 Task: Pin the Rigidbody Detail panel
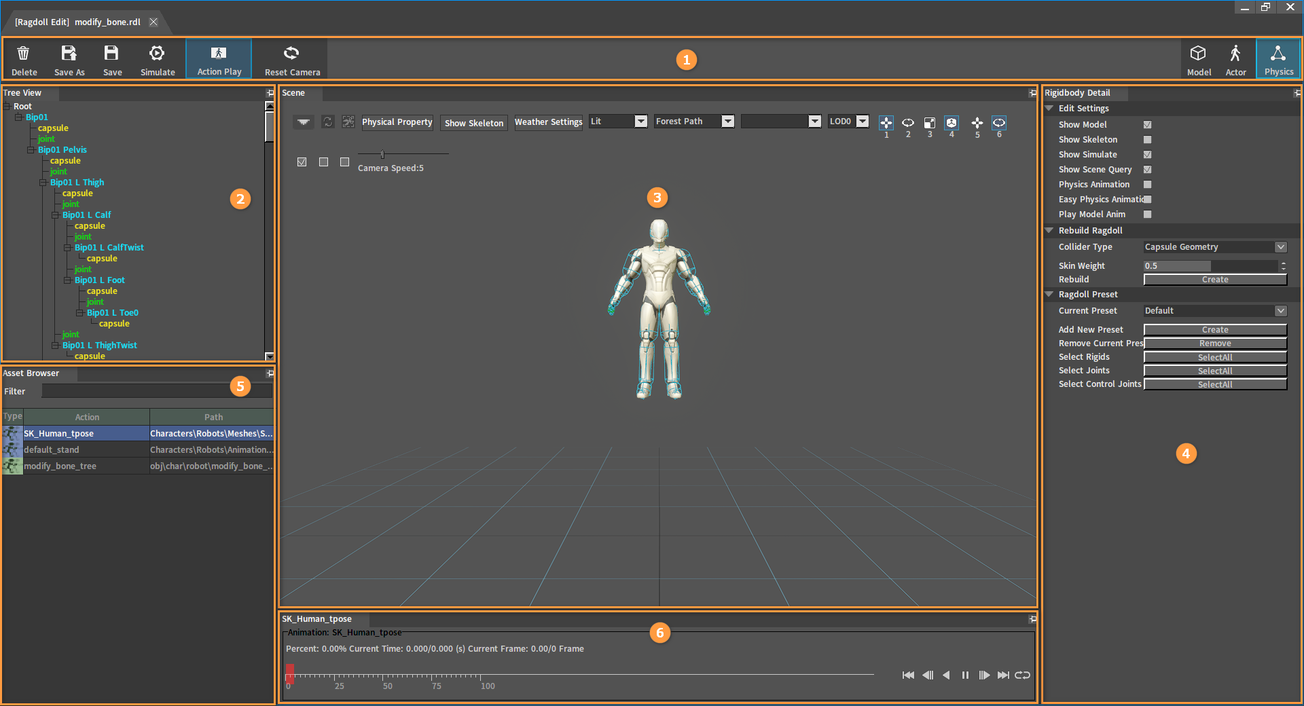tap(1297, 93)
